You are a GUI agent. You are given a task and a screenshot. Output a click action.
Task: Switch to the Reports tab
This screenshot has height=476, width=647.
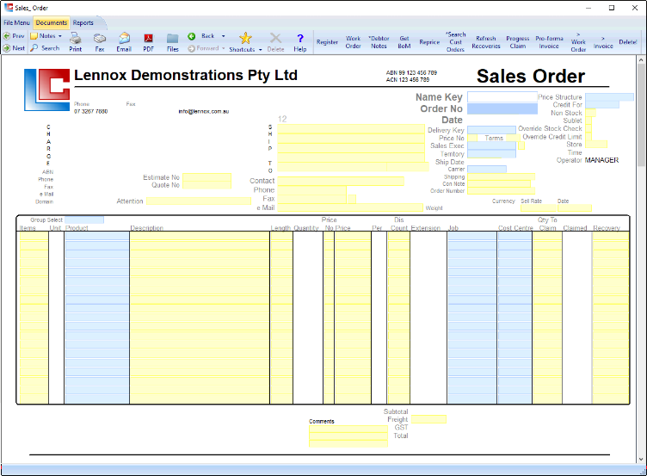[x=83, y=23]
